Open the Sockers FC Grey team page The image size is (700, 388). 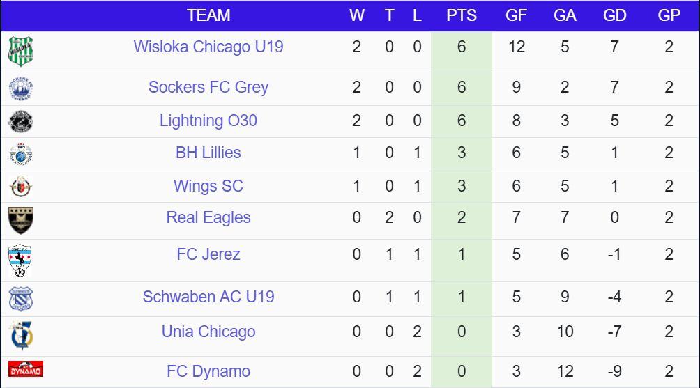click(208, 87)
